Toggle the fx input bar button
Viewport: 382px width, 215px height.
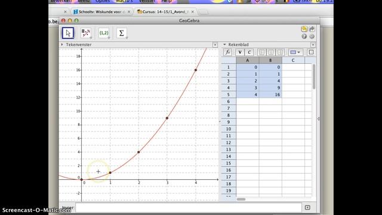coord(227,52)
